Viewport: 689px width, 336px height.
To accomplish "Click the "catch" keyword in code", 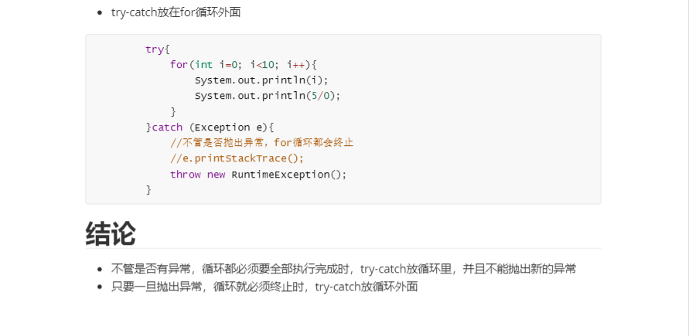I will coord(167,127).
